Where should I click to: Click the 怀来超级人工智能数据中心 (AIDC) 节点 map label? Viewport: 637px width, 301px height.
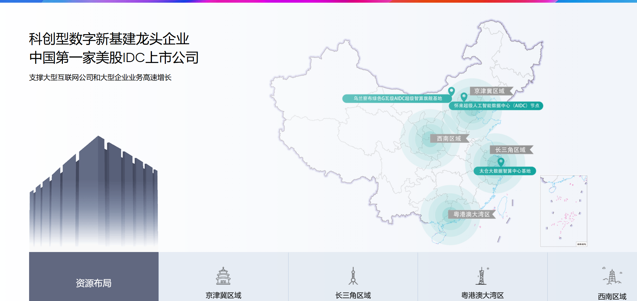496,106
